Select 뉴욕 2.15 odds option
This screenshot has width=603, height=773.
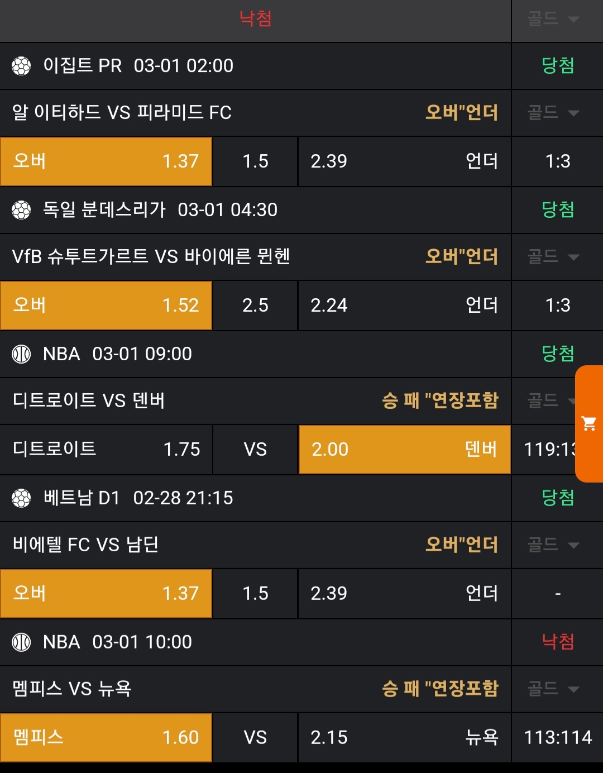pos(404,738)
